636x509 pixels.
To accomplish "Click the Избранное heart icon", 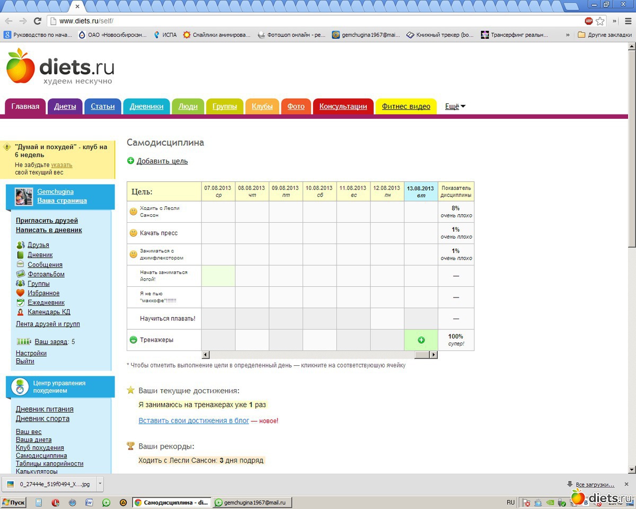I will [21, 293].
